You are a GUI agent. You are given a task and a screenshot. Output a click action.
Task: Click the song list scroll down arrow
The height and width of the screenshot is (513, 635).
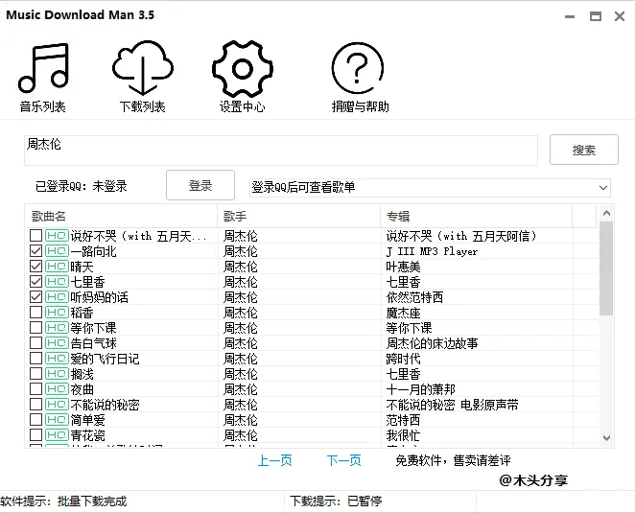(606, 437)
